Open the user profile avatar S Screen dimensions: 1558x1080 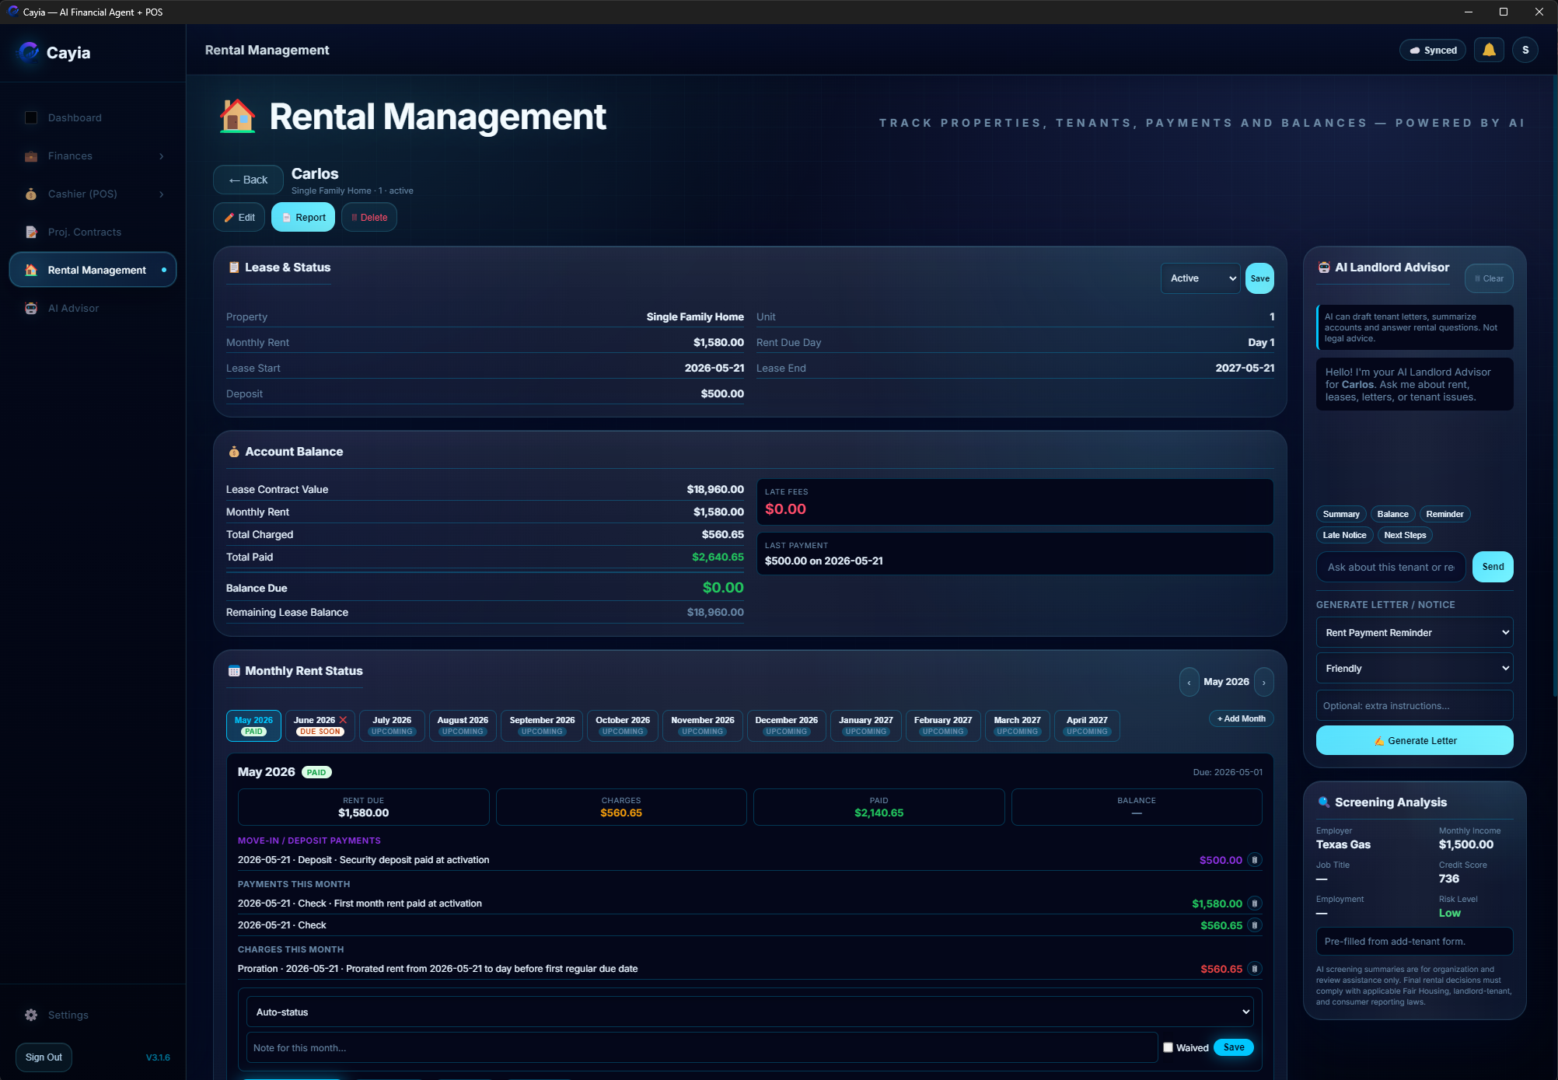coord(1525,50)
